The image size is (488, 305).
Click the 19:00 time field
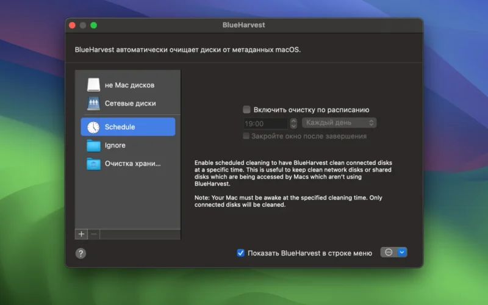pyautogui.click(x=265, y=124)
